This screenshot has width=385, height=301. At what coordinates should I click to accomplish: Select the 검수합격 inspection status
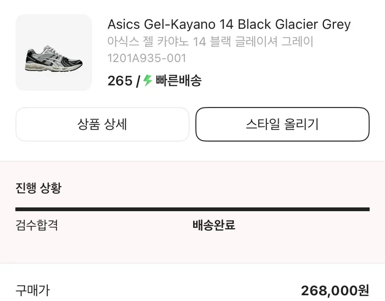pos(37,225)
